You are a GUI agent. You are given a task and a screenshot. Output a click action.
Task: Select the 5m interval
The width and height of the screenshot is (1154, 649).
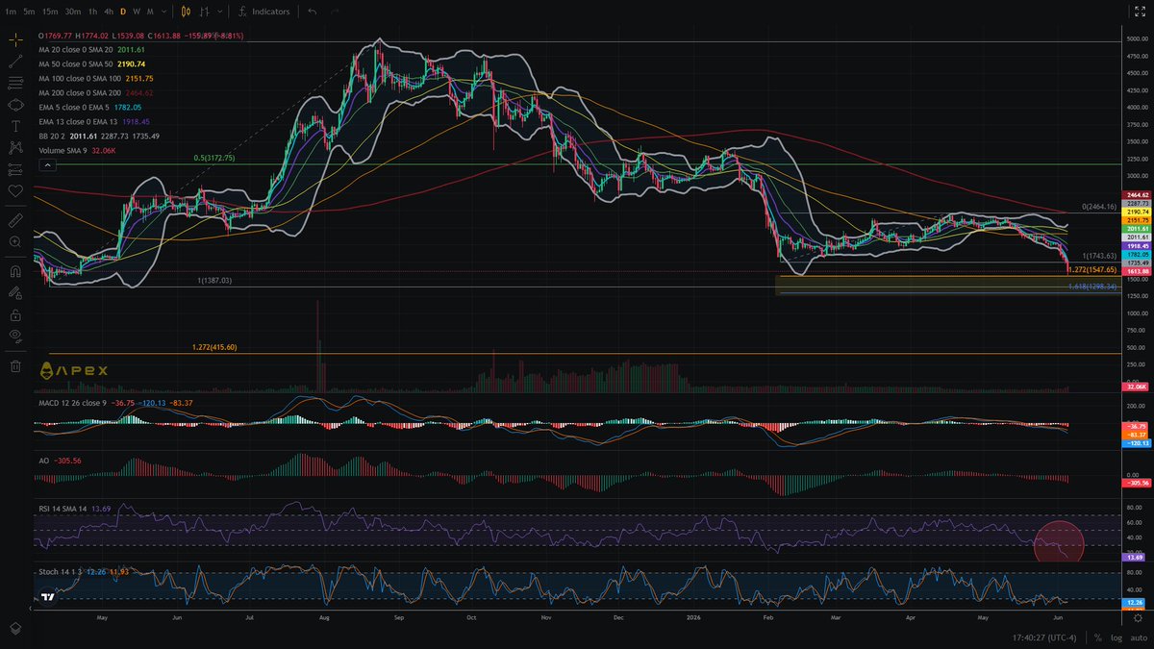click(x=30, y=12)
